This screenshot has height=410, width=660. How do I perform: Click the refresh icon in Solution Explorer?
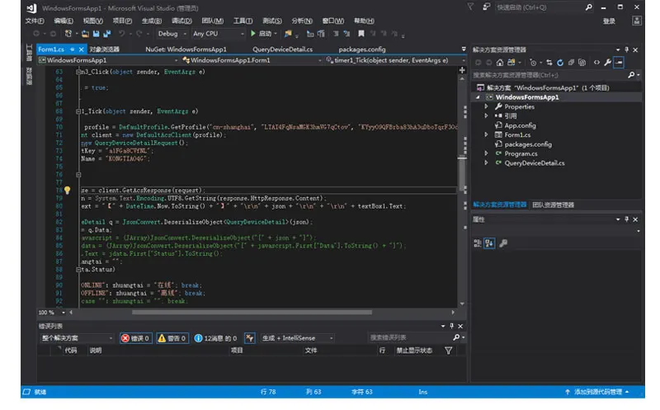(560, 62)
